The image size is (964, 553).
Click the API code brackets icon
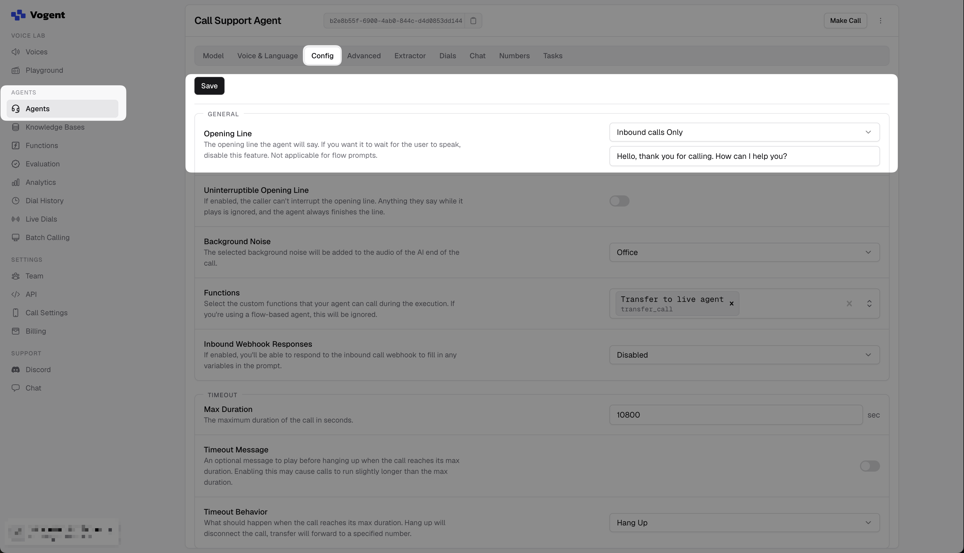16,294
